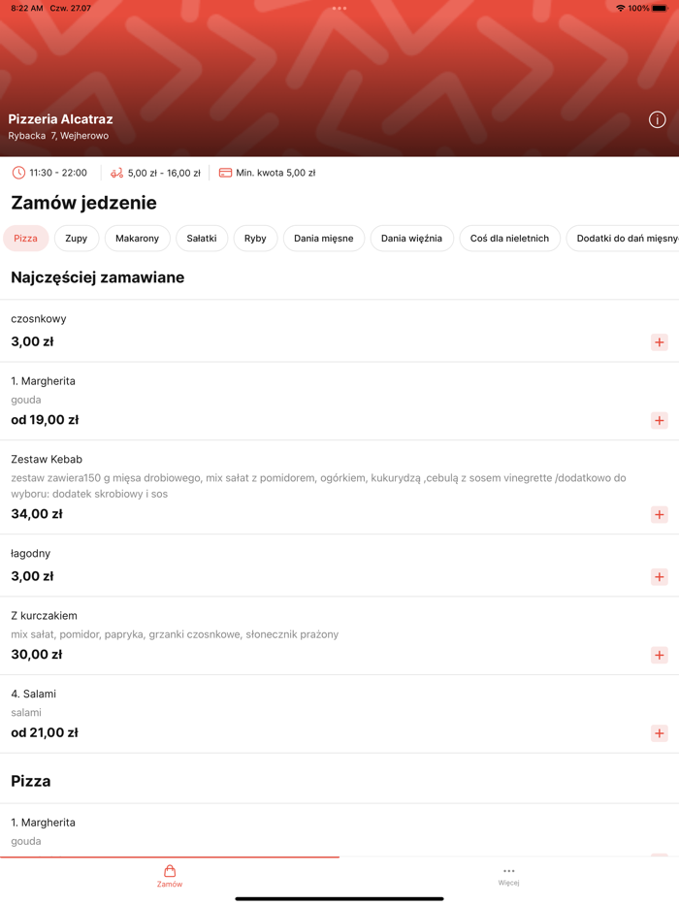Tap the 34,00 zł kebab price

click(x=37, y=514)
